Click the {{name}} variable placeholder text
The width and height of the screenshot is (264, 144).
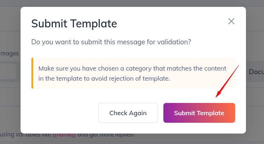pyautogui.click(x=64, y=135)
